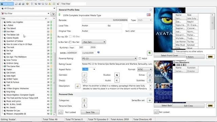Viewport: 217px width, 122px height.
Task: Select 'The Game Plan' in the title list
Action: [x=13, y=66]
